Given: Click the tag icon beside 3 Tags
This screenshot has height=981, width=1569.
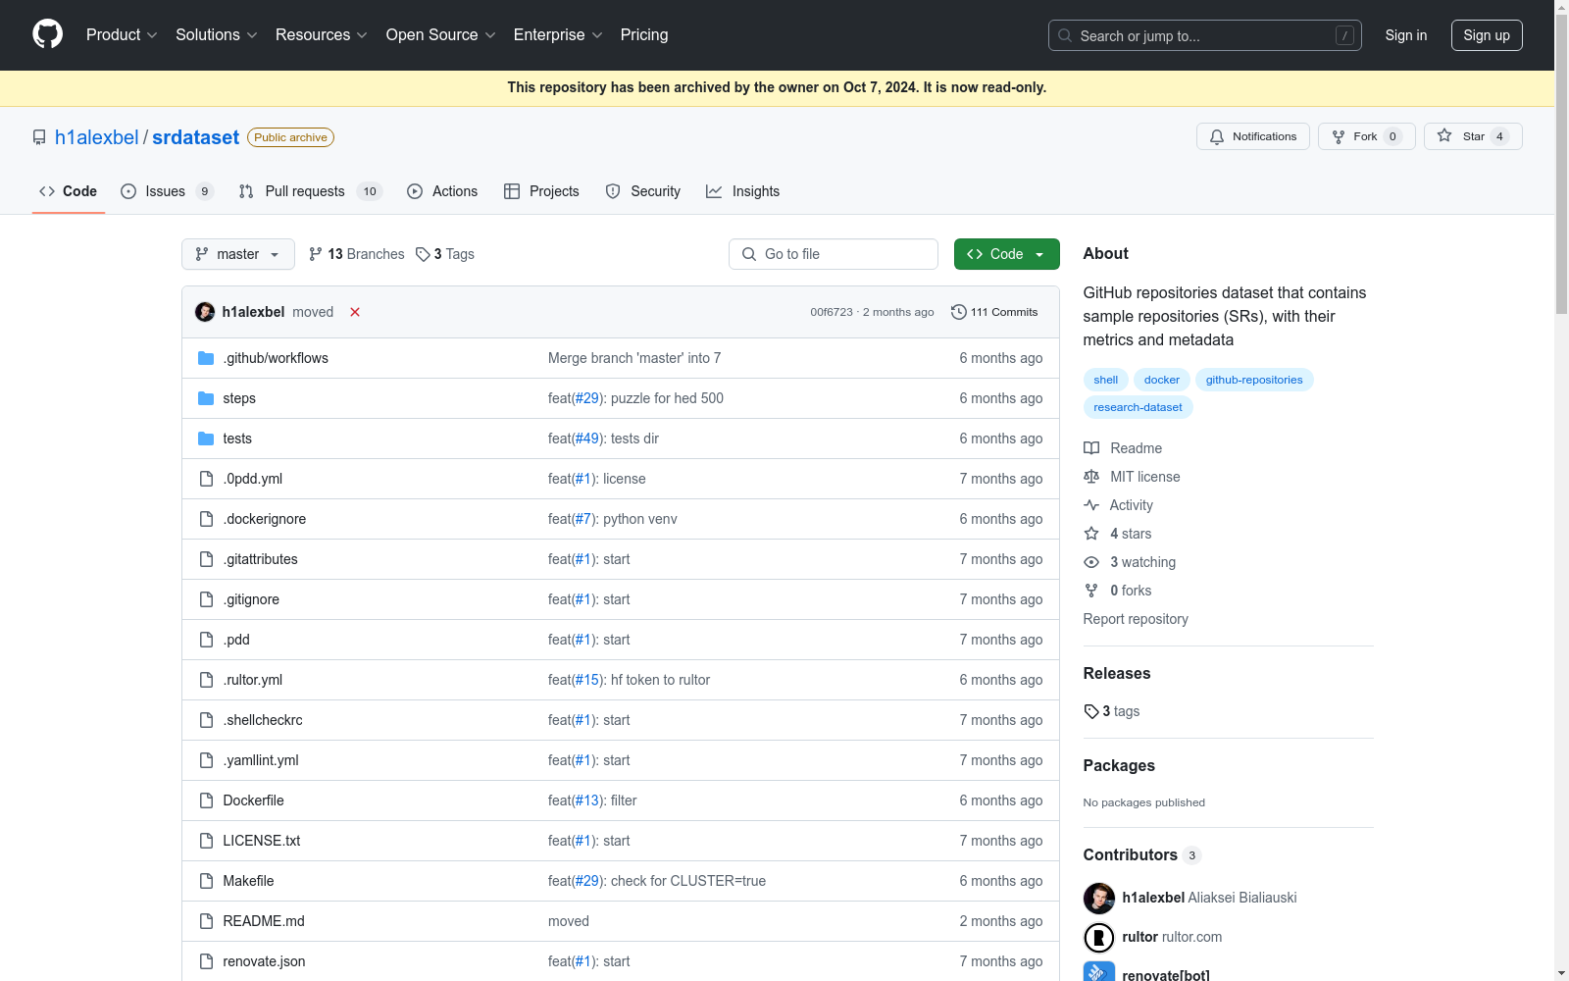Looking at the screenshot, I should click(423, 254).
